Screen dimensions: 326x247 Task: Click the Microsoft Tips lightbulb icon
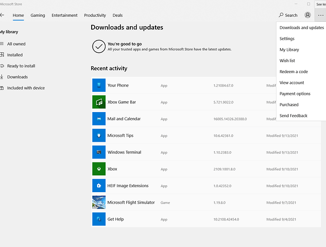click(99, 135)
